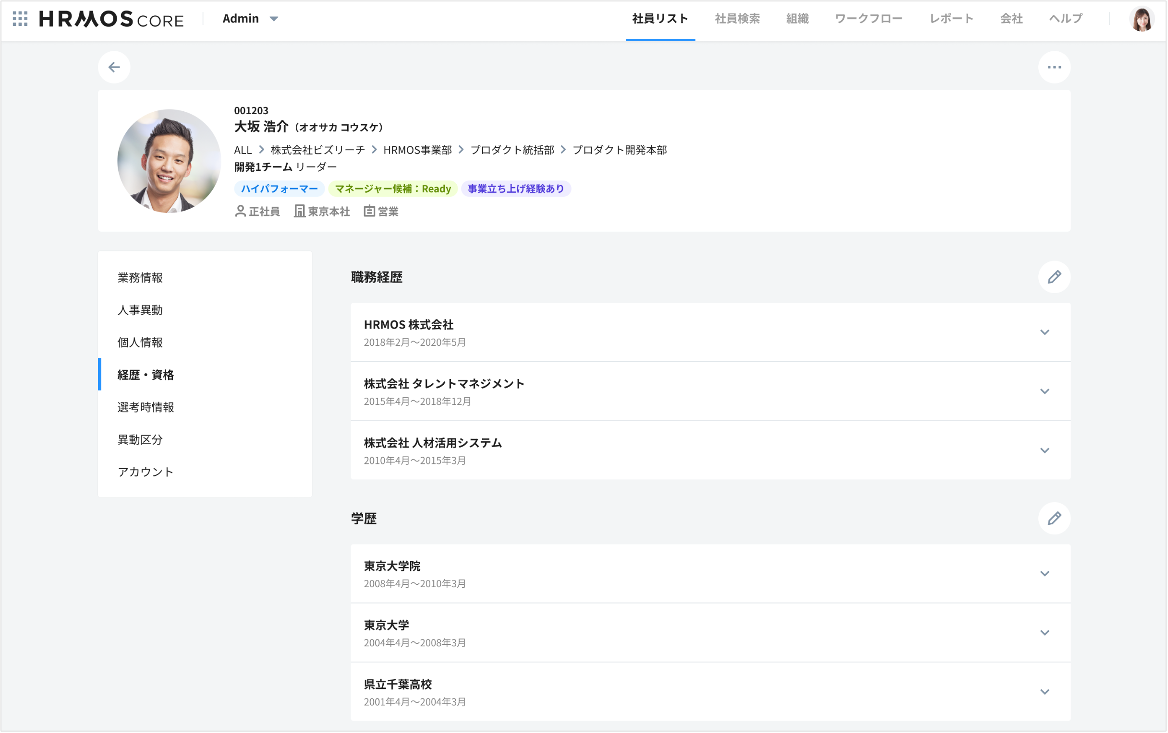Open the more options ellipsis menu
Viewport: 1168px width, 733px height.
point(1054,67)
